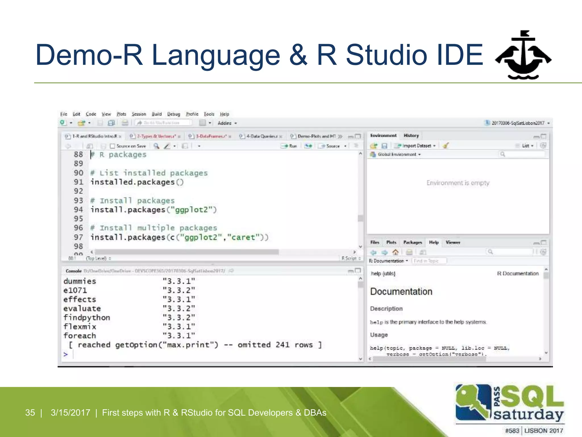The width and height of the screenshot is (582, 437).
Task: Click the load workspace icon in Environment pane
Action: [x=374, y=146]
